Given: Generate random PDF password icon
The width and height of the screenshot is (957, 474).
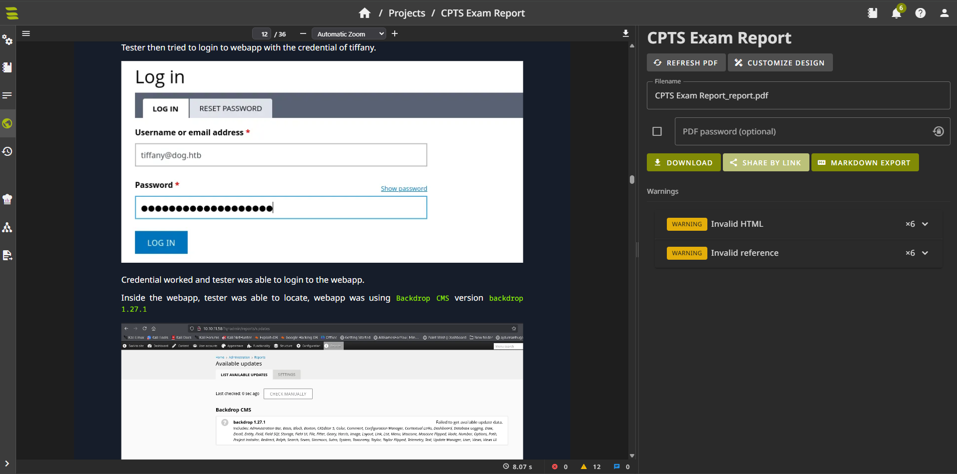Looking at the screenshot, I should pyautogui.click(x=938, y=131).
